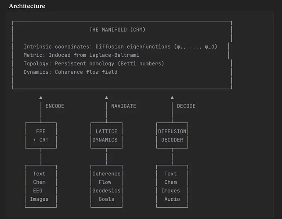282x219 pixels.
Task: Click the Architecture heading
Action: (27, 6)
